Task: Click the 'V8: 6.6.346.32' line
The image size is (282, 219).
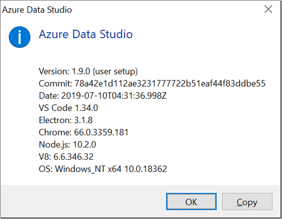Action: pos(66,157)
